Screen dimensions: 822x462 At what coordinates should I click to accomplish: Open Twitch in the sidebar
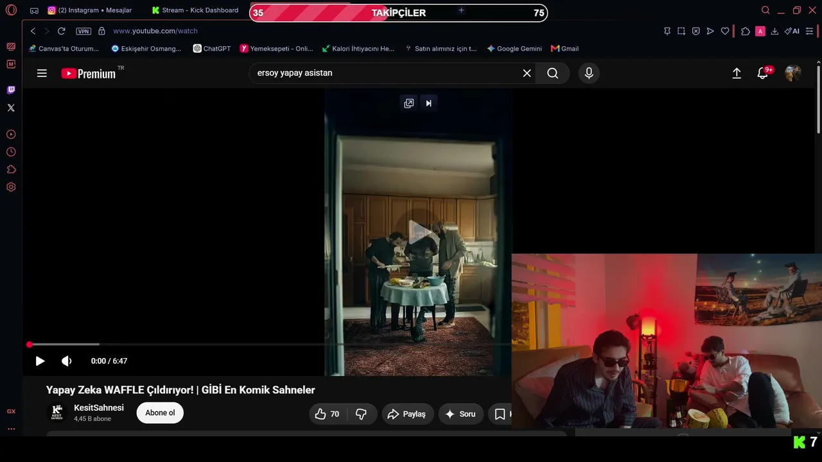click(11, 90)
